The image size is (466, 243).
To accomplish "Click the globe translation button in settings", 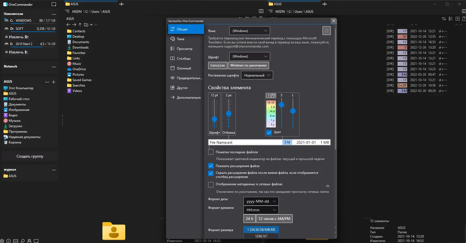I will click(x=327, y=31).
